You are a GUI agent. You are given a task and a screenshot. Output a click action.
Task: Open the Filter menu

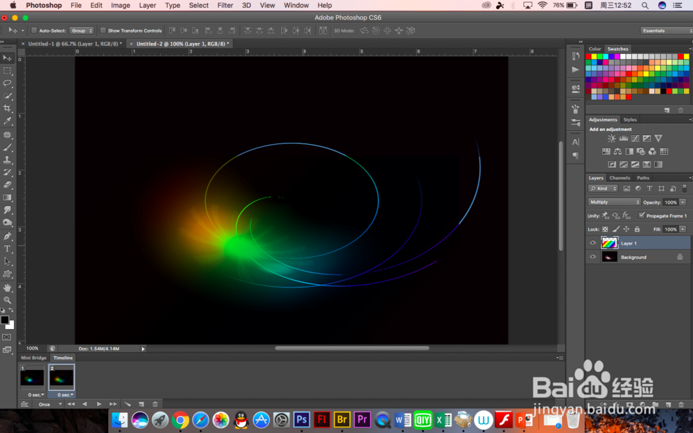pyautogui.click(x=225, y=6)
